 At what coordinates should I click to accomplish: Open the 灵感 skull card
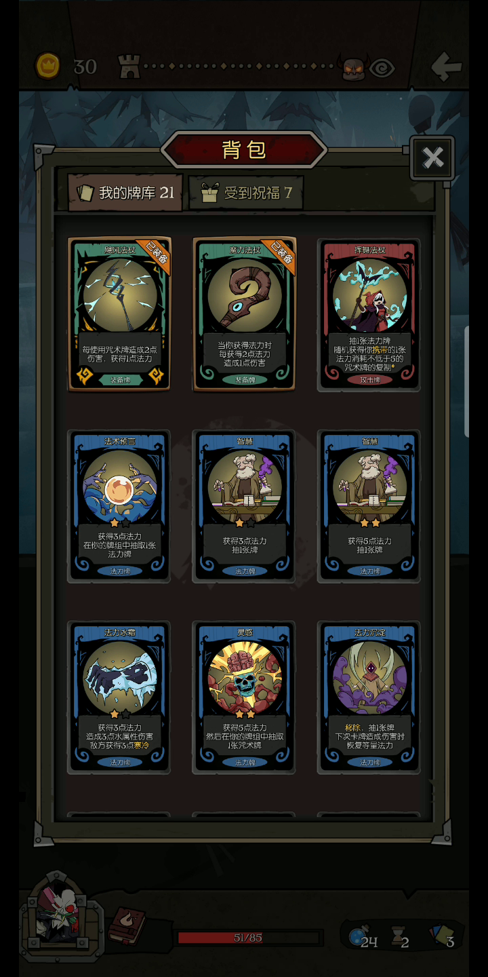(x=244, y=697)
